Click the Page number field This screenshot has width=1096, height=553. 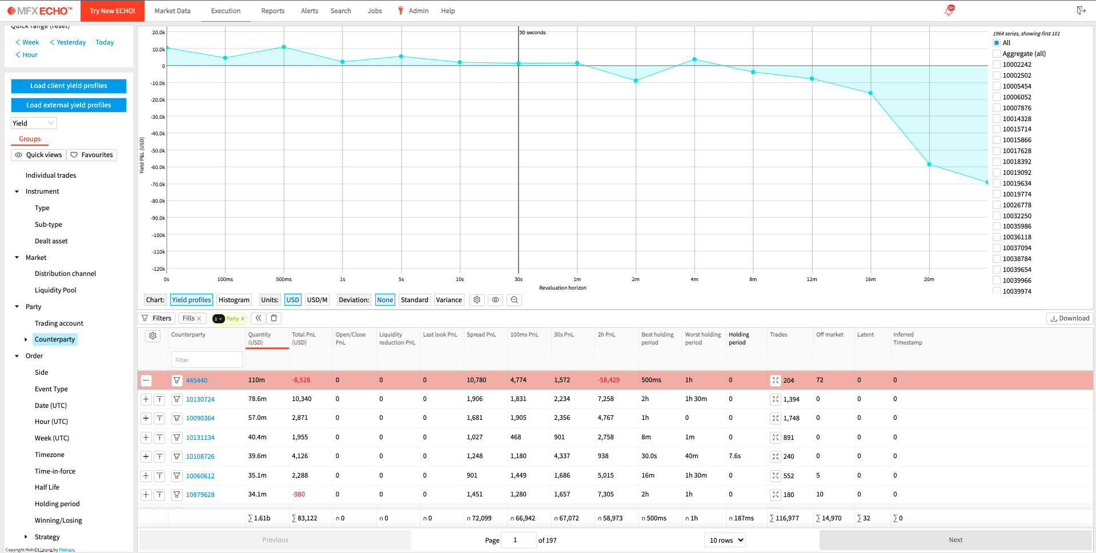point(519,540)
